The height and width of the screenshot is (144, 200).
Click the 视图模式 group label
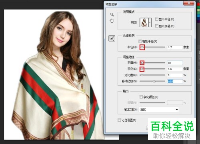(128, 12)
